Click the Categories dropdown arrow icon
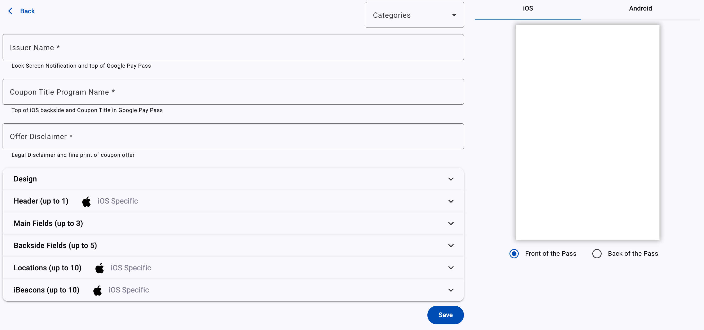 pos(454,15)
